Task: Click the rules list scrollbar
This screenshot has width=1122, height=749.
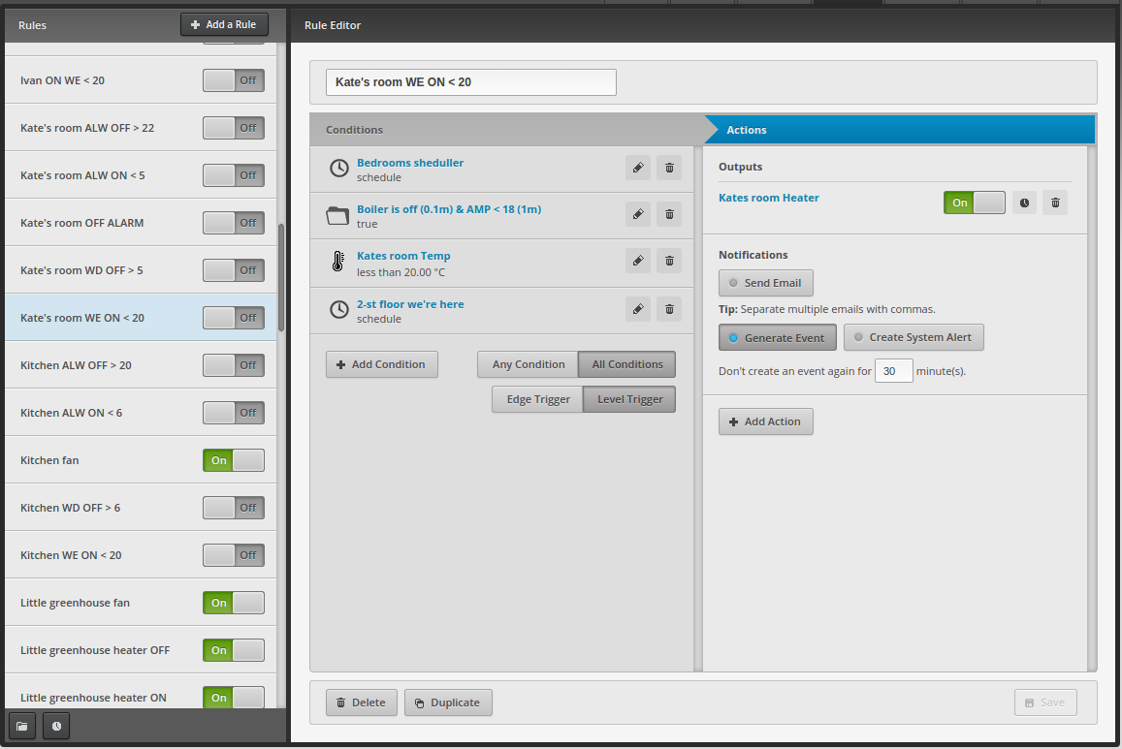Action: (x=281, y=277)
